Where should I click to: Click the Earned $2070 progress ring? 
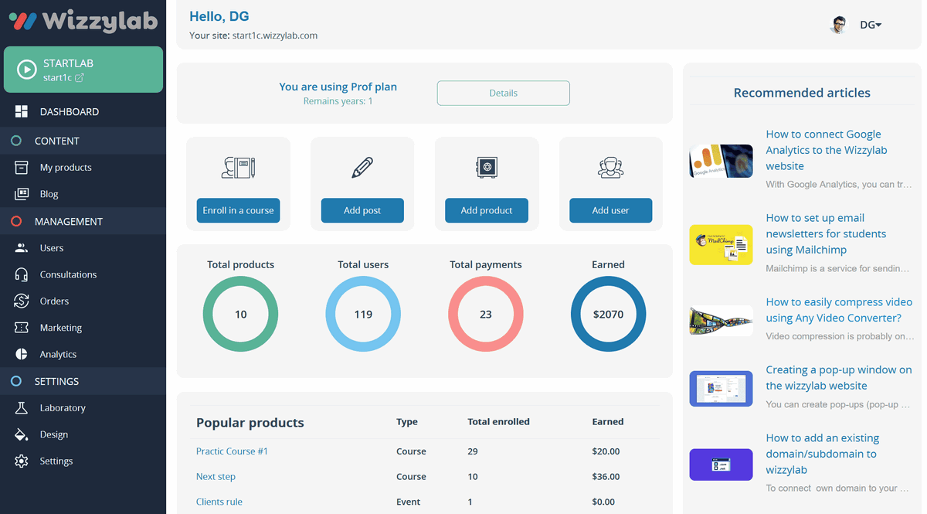pyautogui.click(x=608, y=314)
